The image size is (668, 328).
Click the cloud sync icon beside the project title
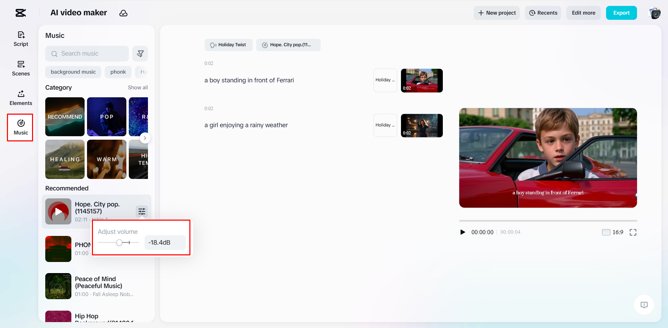(x=124, y=13)
